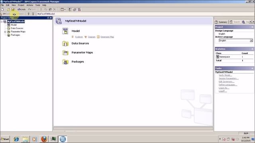The height and width of the screenshot is (143, 255).
Task: Click the large Packages folder icon
Action: tap(65, 62)
